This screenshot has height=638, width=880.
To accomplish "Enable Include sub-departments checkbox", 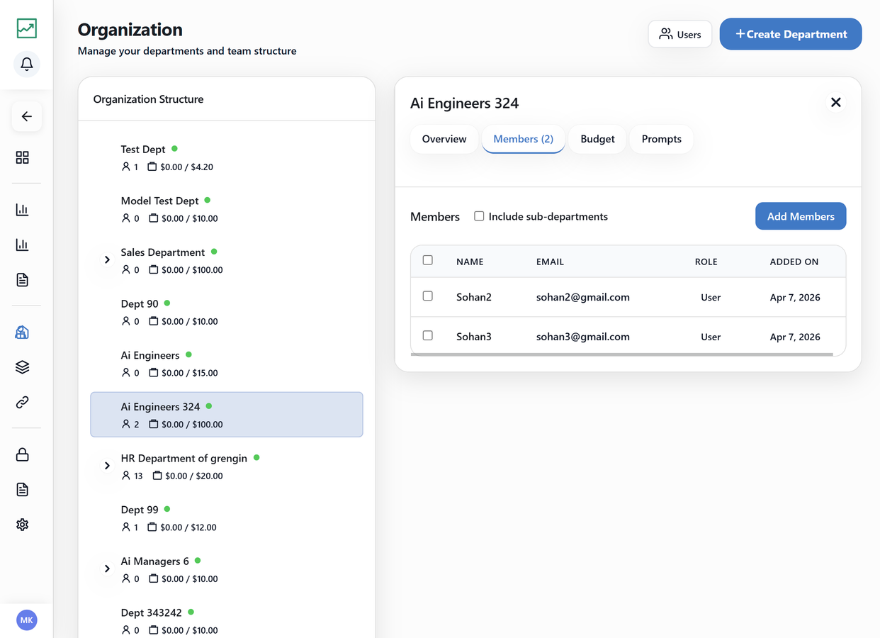I will click(x=479, y=216).
